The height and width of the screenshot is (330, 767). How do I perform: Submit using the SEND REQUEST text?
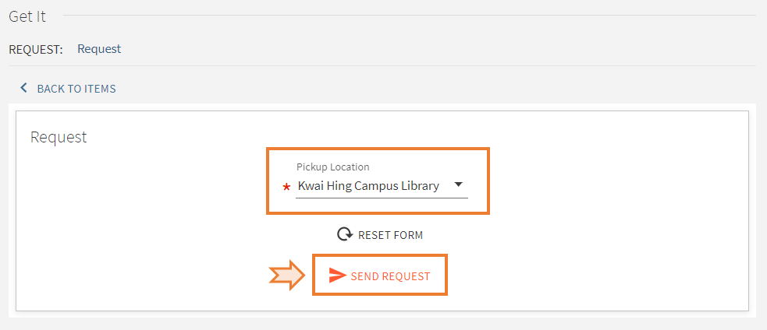(390, 276)
